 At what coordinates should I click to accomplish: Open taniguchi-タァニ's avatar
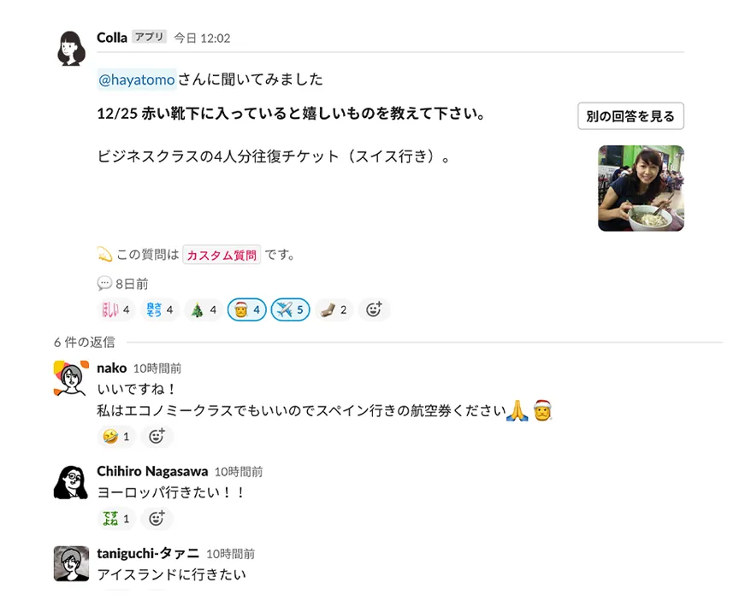(x=71, y=563)
